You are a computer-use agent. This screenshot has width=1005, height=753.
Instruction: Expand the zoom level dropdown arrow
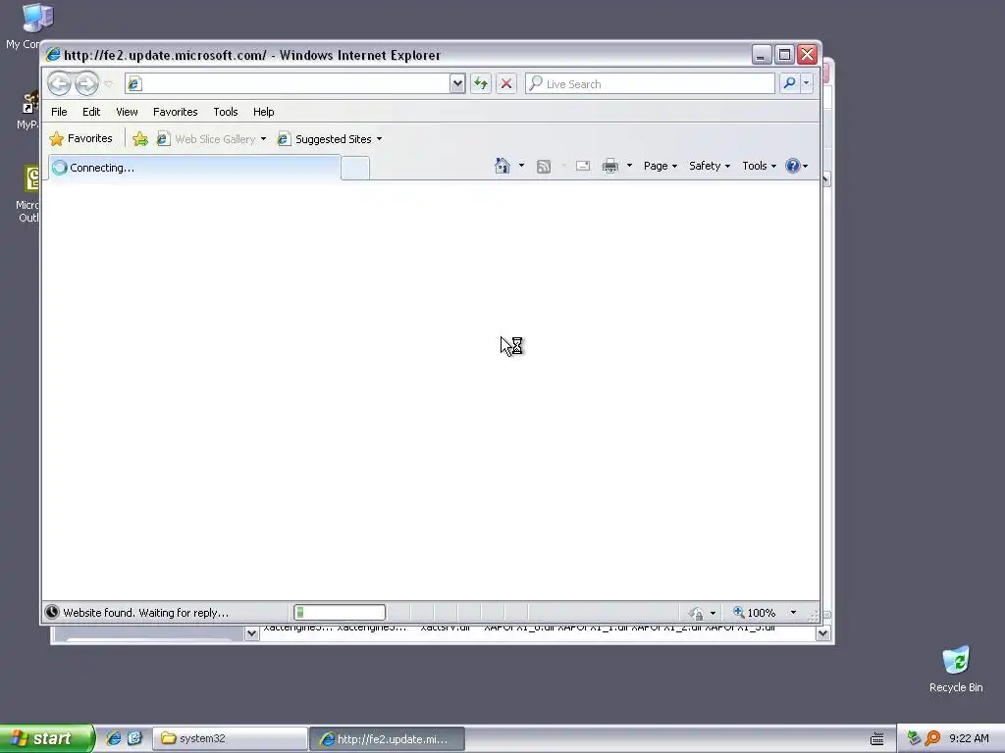click(x=793, y=613)
